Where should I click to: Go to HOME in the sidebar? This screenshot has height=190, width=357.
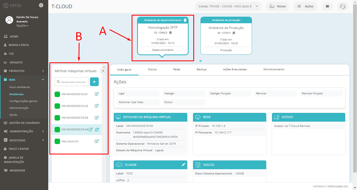pyautogui.click(x=14, y=36)
